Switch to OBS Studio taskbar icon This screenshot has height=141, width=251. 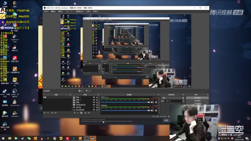pyautogui.click(x=87, y=138)
